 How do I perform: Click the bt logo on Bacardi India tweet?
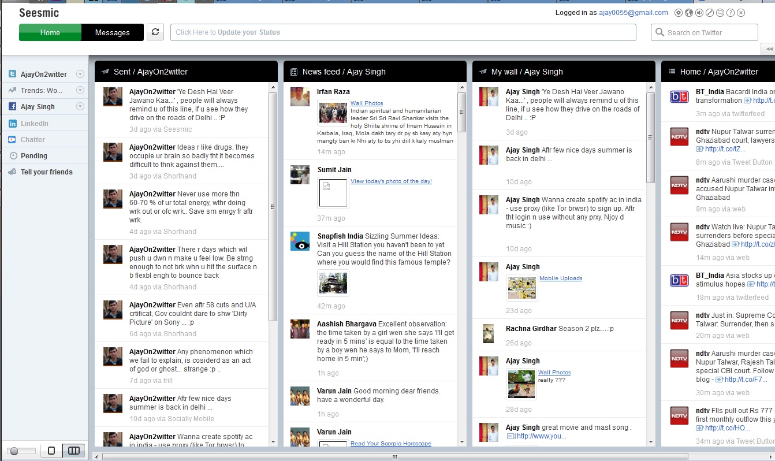[679, 96]
